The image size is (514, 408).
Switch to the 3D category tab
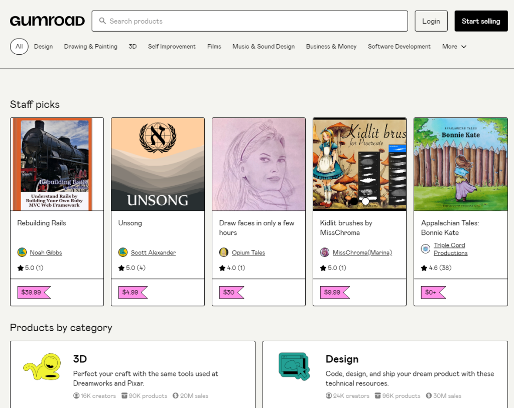(x=133, y=47)
